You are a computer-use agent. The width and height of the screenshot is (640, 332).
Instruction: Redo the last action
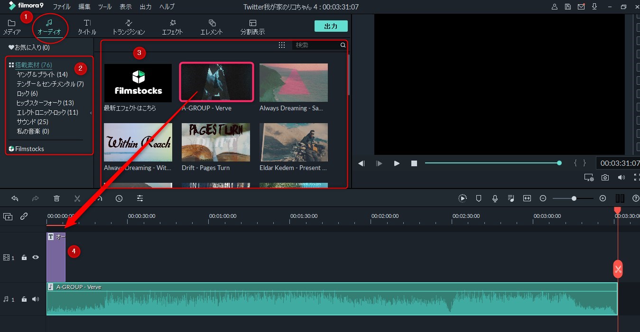pos(36,198)
